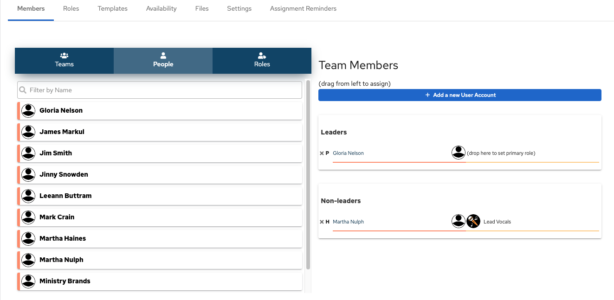Click the Filter by Name input field
Screen dimensions: 614x300
[162, 90]
